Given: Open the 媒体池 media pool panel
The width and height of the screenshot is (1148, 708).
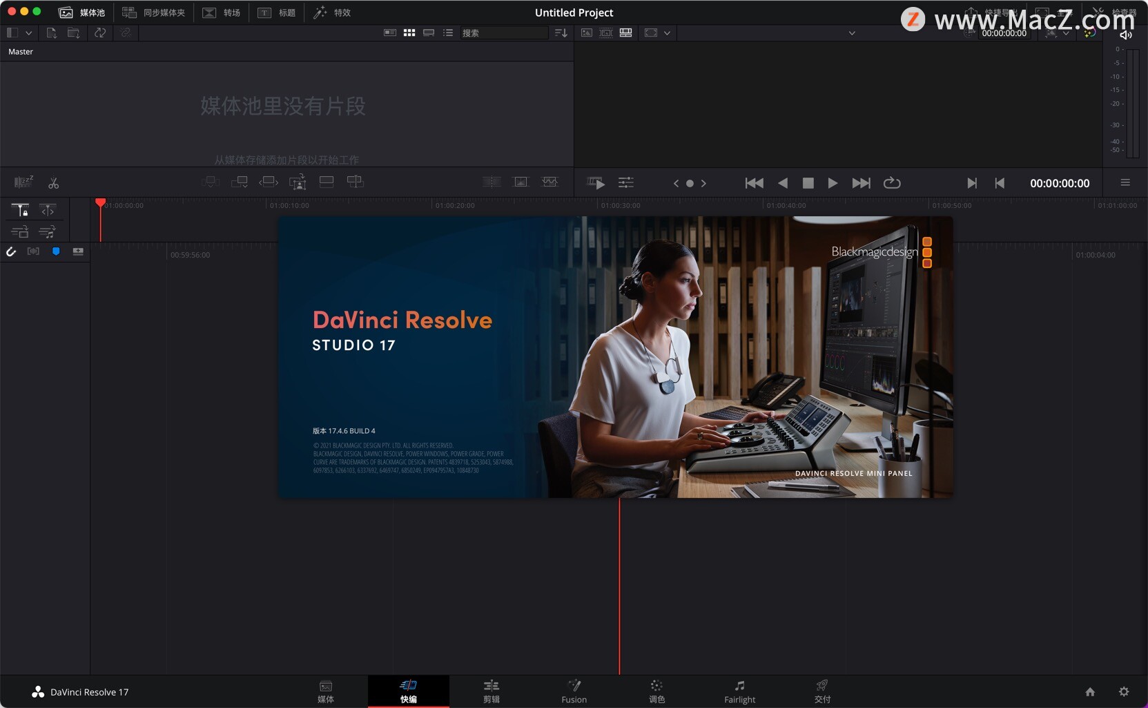Looking at the screenshot, I should 81,12.
